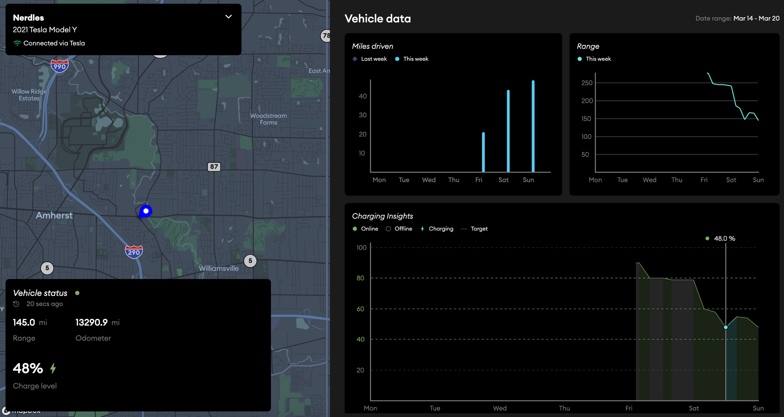Toggle the Charging legend item
The width and height of the screenshot is (784, 417).
437,229
